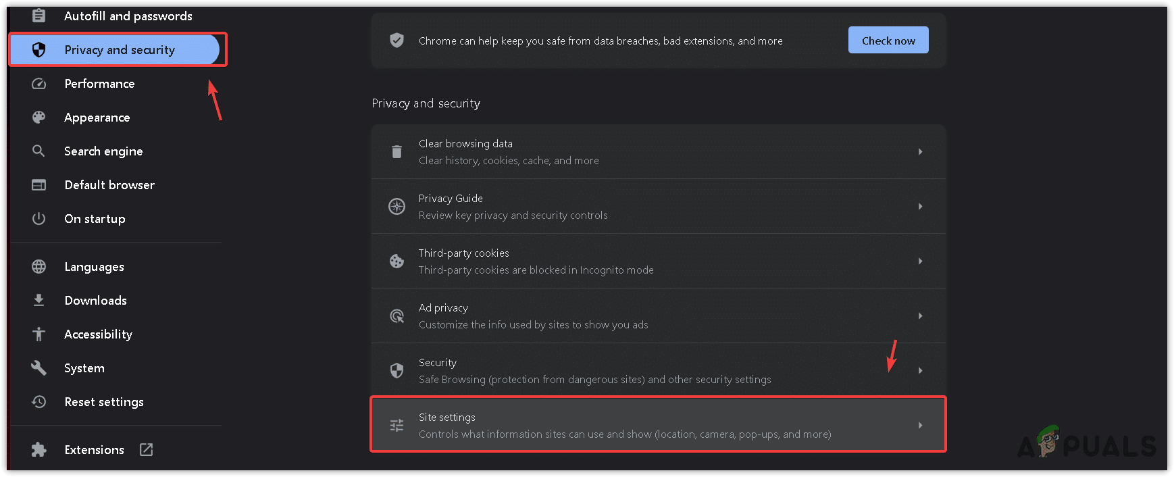Click the shield icon beside Privacy and security
The image size is (1174, 477).
[39, 50]
